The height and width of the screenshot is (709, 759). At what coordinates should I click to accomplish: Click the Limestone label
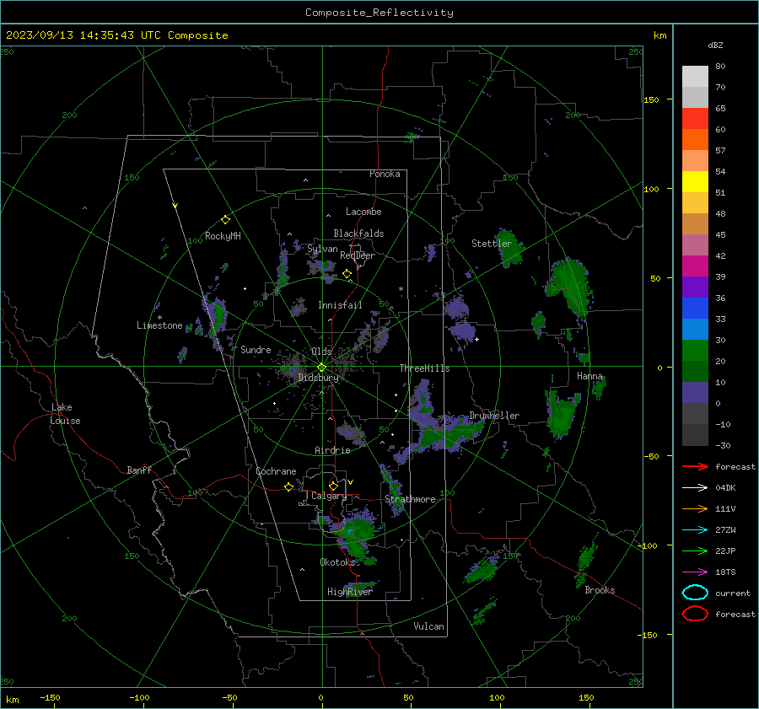159,325
